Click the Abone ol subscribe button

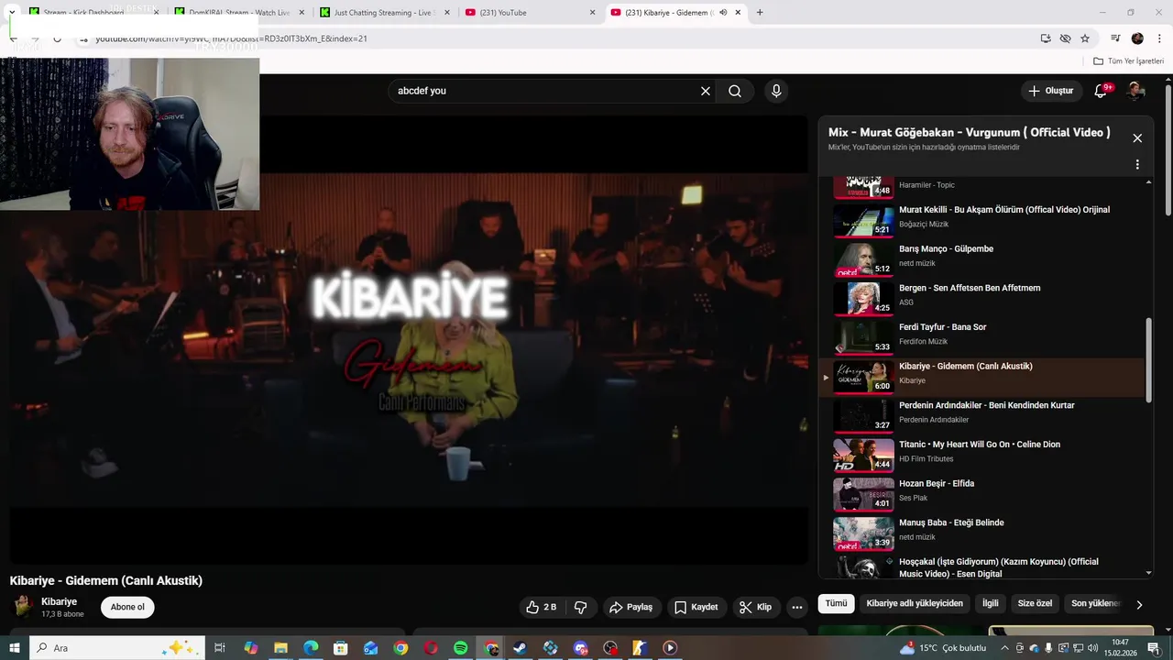(127, 607)
